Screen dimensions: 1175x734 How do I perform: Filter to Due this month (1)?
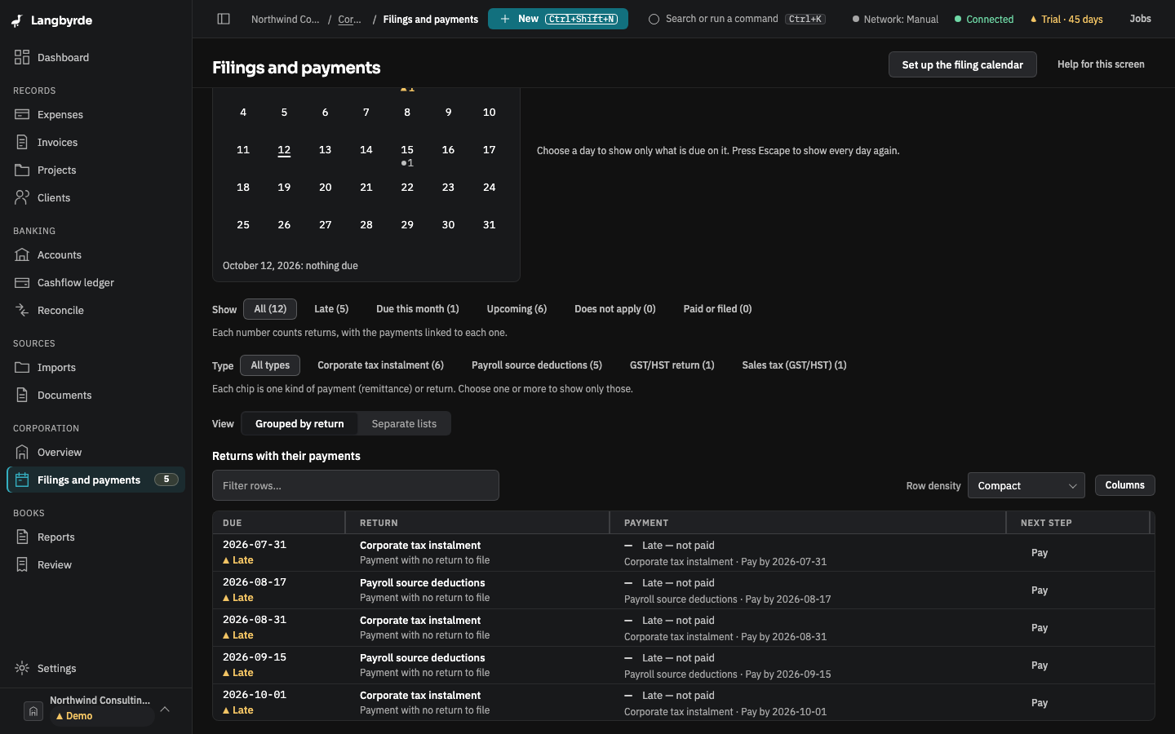click(x=418, y=309)
